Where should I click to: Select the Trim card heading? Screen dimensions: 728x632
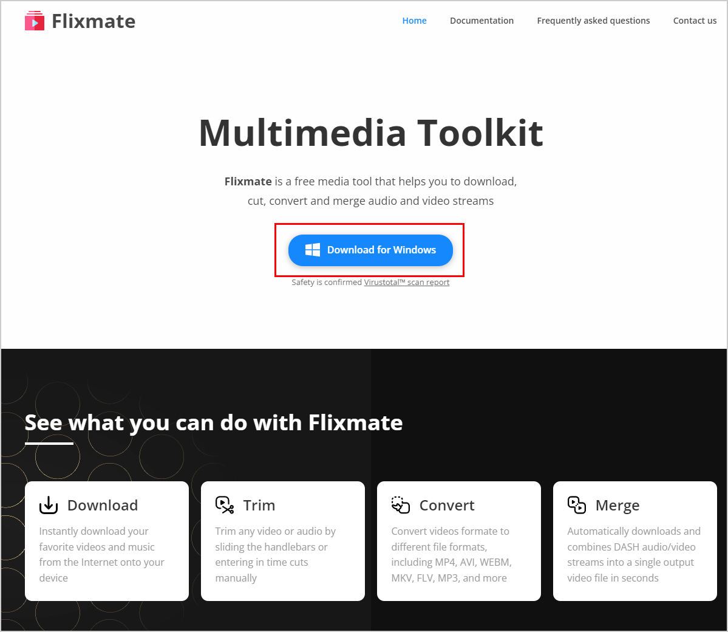(259, 505)
